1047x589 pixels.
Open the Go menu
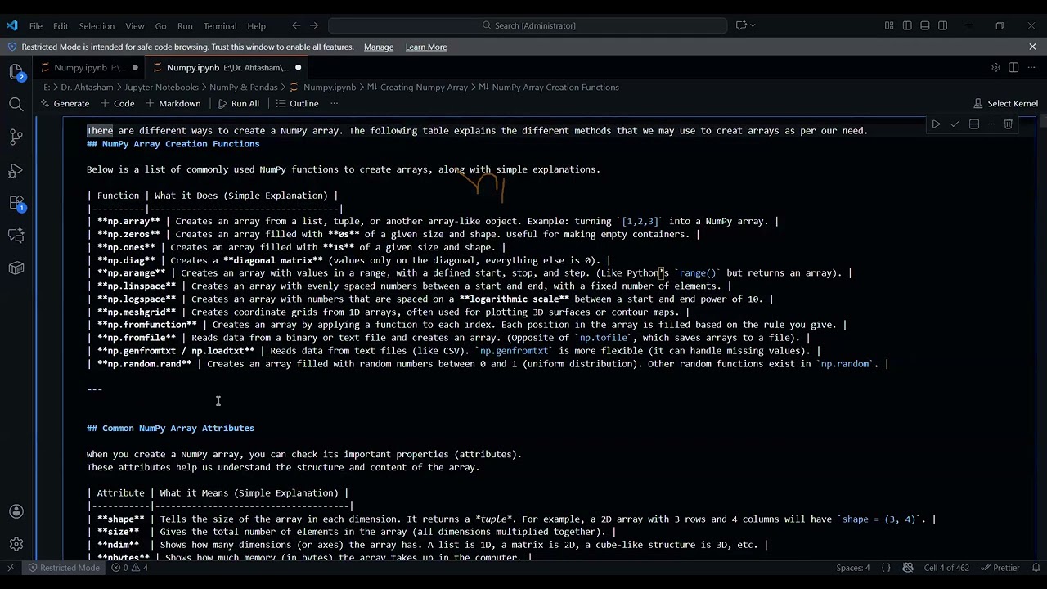click(x=160, y=25)
